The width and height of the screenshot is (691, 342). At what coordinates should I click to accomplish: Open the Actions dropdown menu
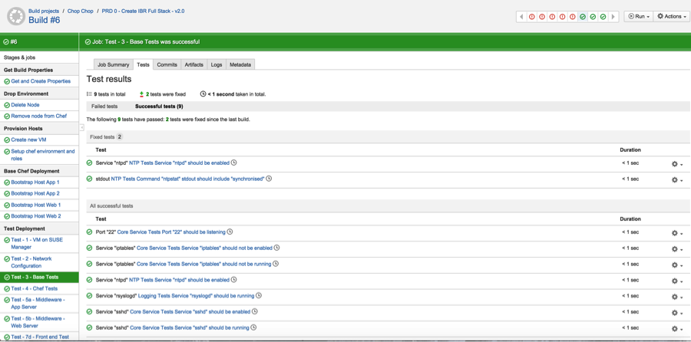click(x=671, y=16)
